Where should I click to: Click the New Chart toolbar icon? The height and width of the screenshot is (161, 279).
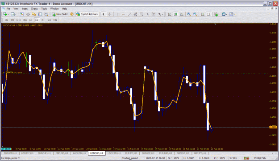[x=5, y=14]
